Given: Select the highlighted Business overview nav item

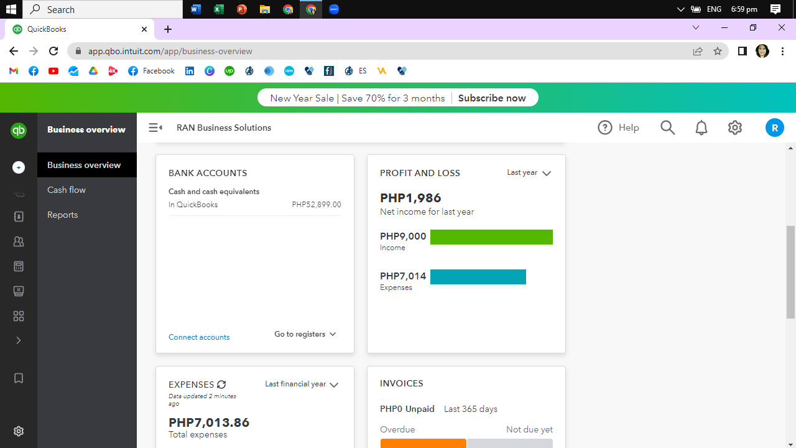Looking at the screenshot, I should pyautogui.click(x=87, y=165).
